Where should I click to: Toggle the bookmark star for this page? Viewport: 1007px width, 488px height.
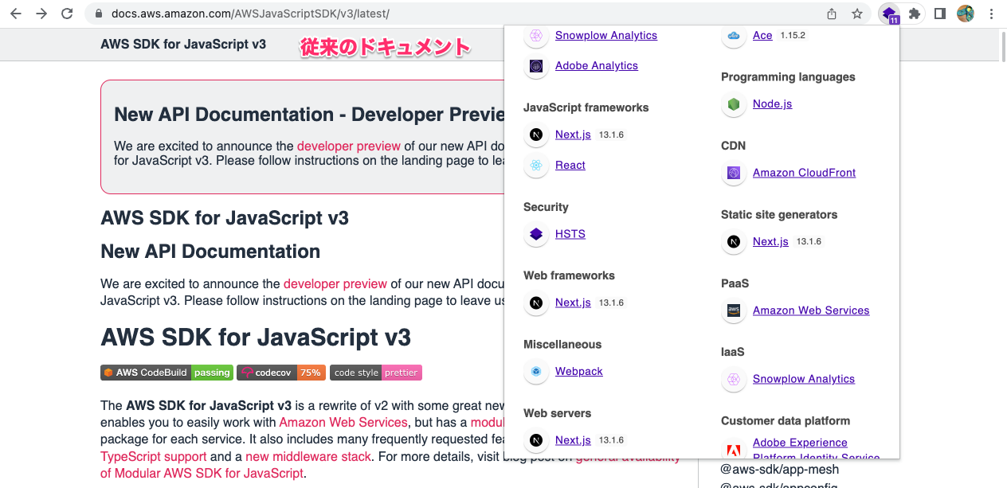click(x=856, y=14)
